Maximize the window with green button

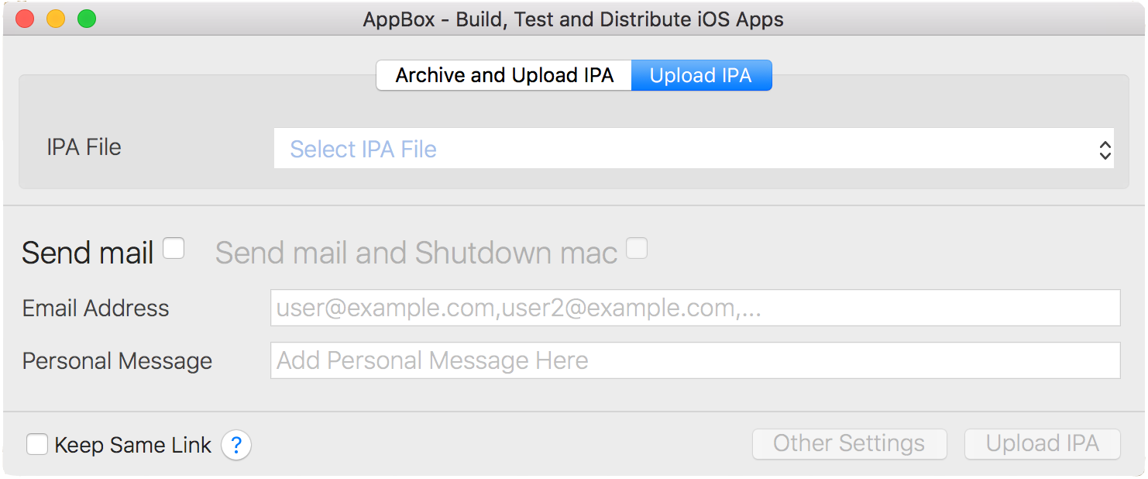(x=87, y=19)
